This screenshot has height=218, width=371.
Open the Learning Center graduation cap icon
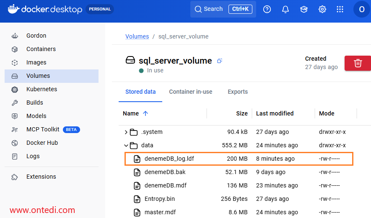[304, 9]
